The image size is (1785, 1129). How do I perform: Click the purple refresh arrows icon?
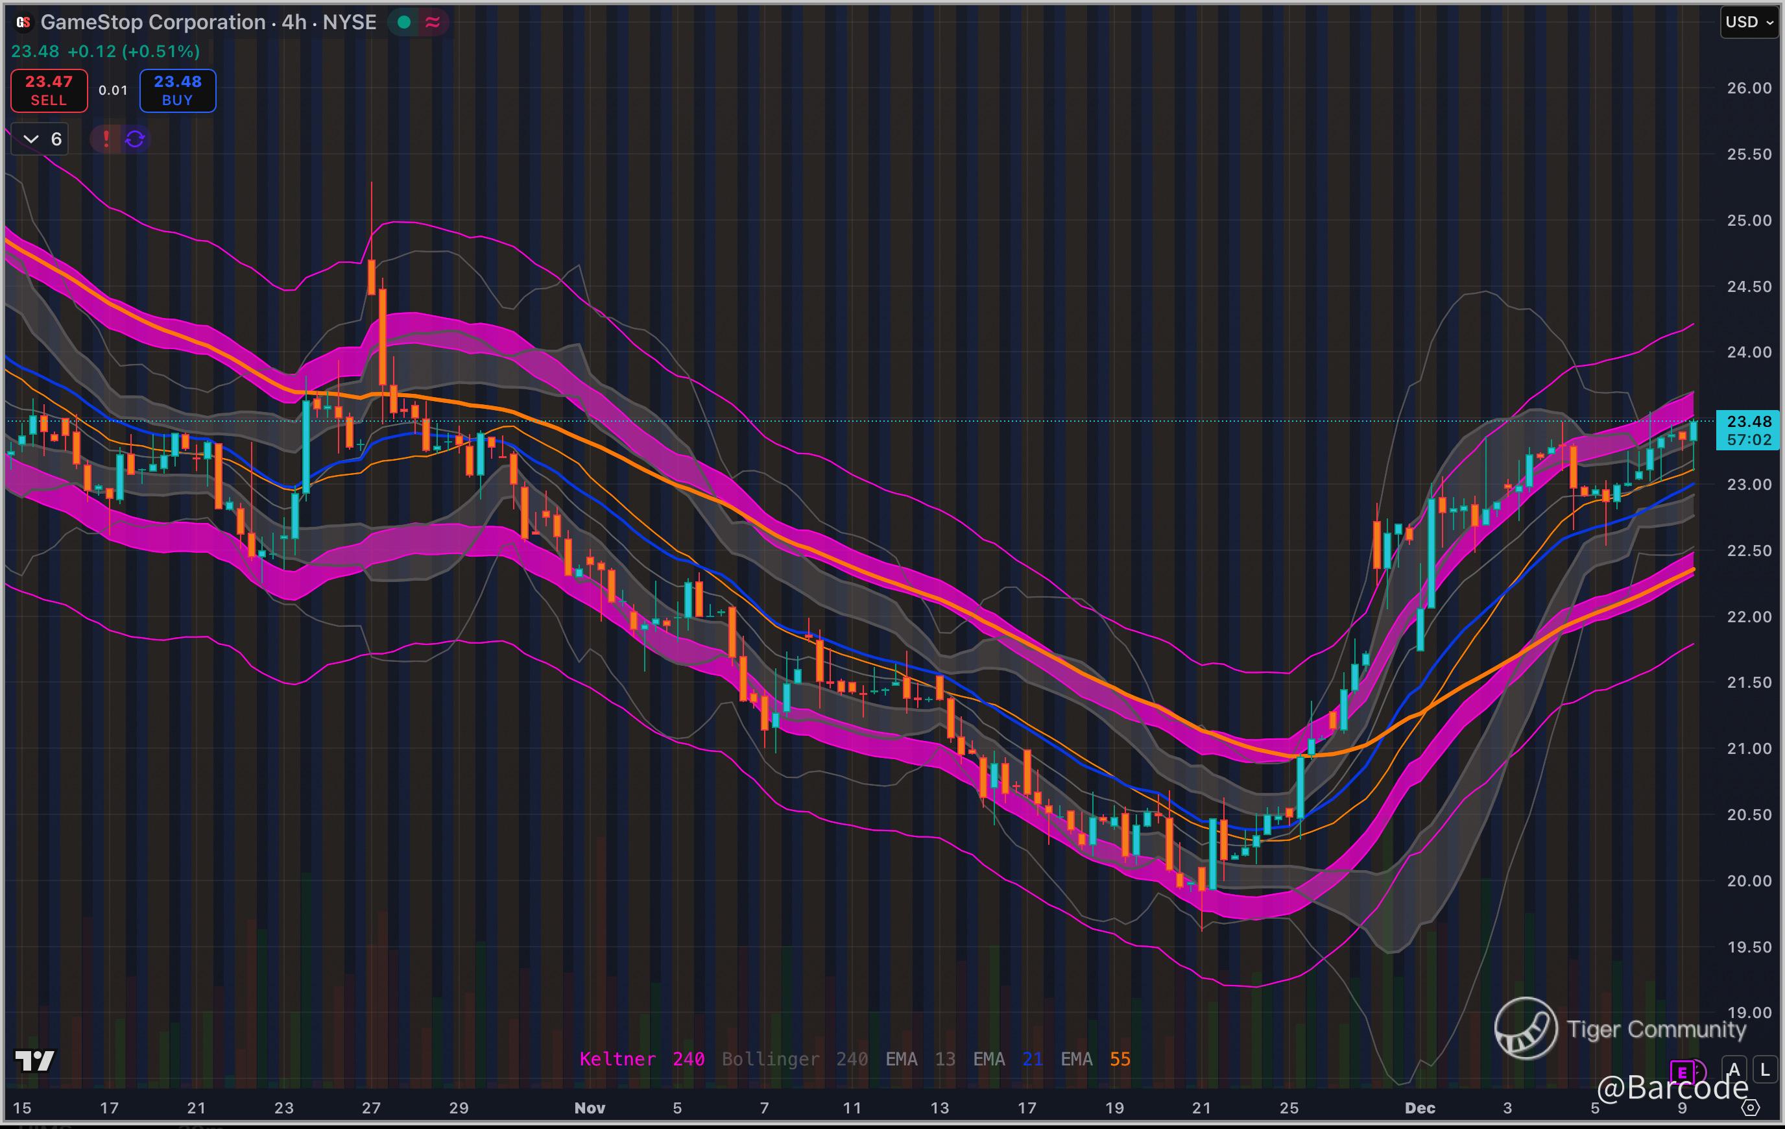pos(135,139)
